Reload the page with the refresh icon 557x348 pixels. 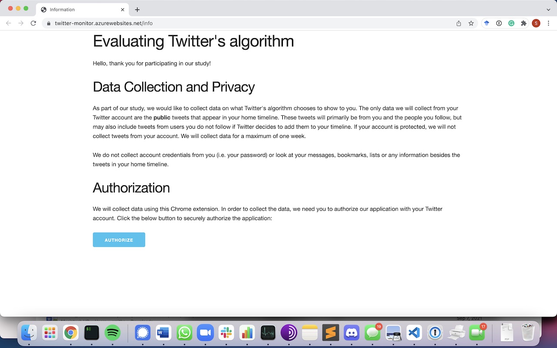point(33,23)
